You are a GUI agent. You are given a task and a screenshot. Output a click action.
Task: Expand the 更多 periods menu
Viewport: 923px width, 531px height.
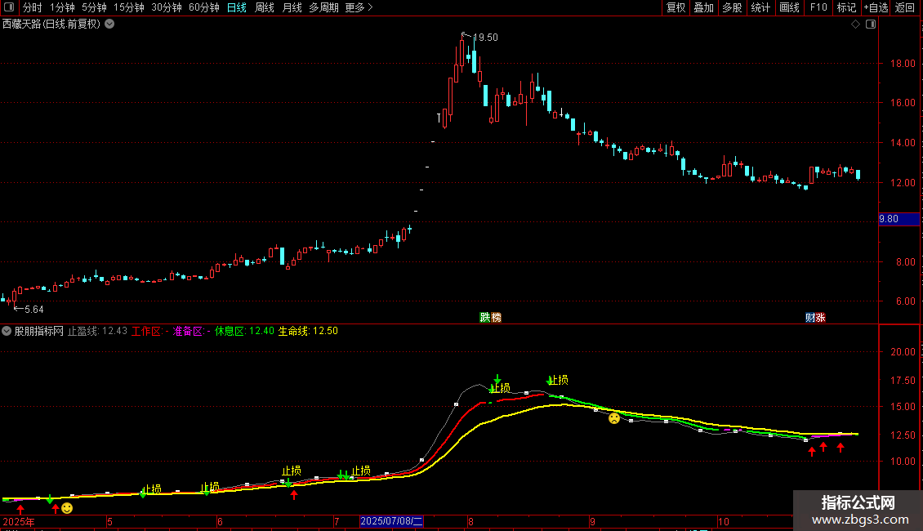pos(359,7)
